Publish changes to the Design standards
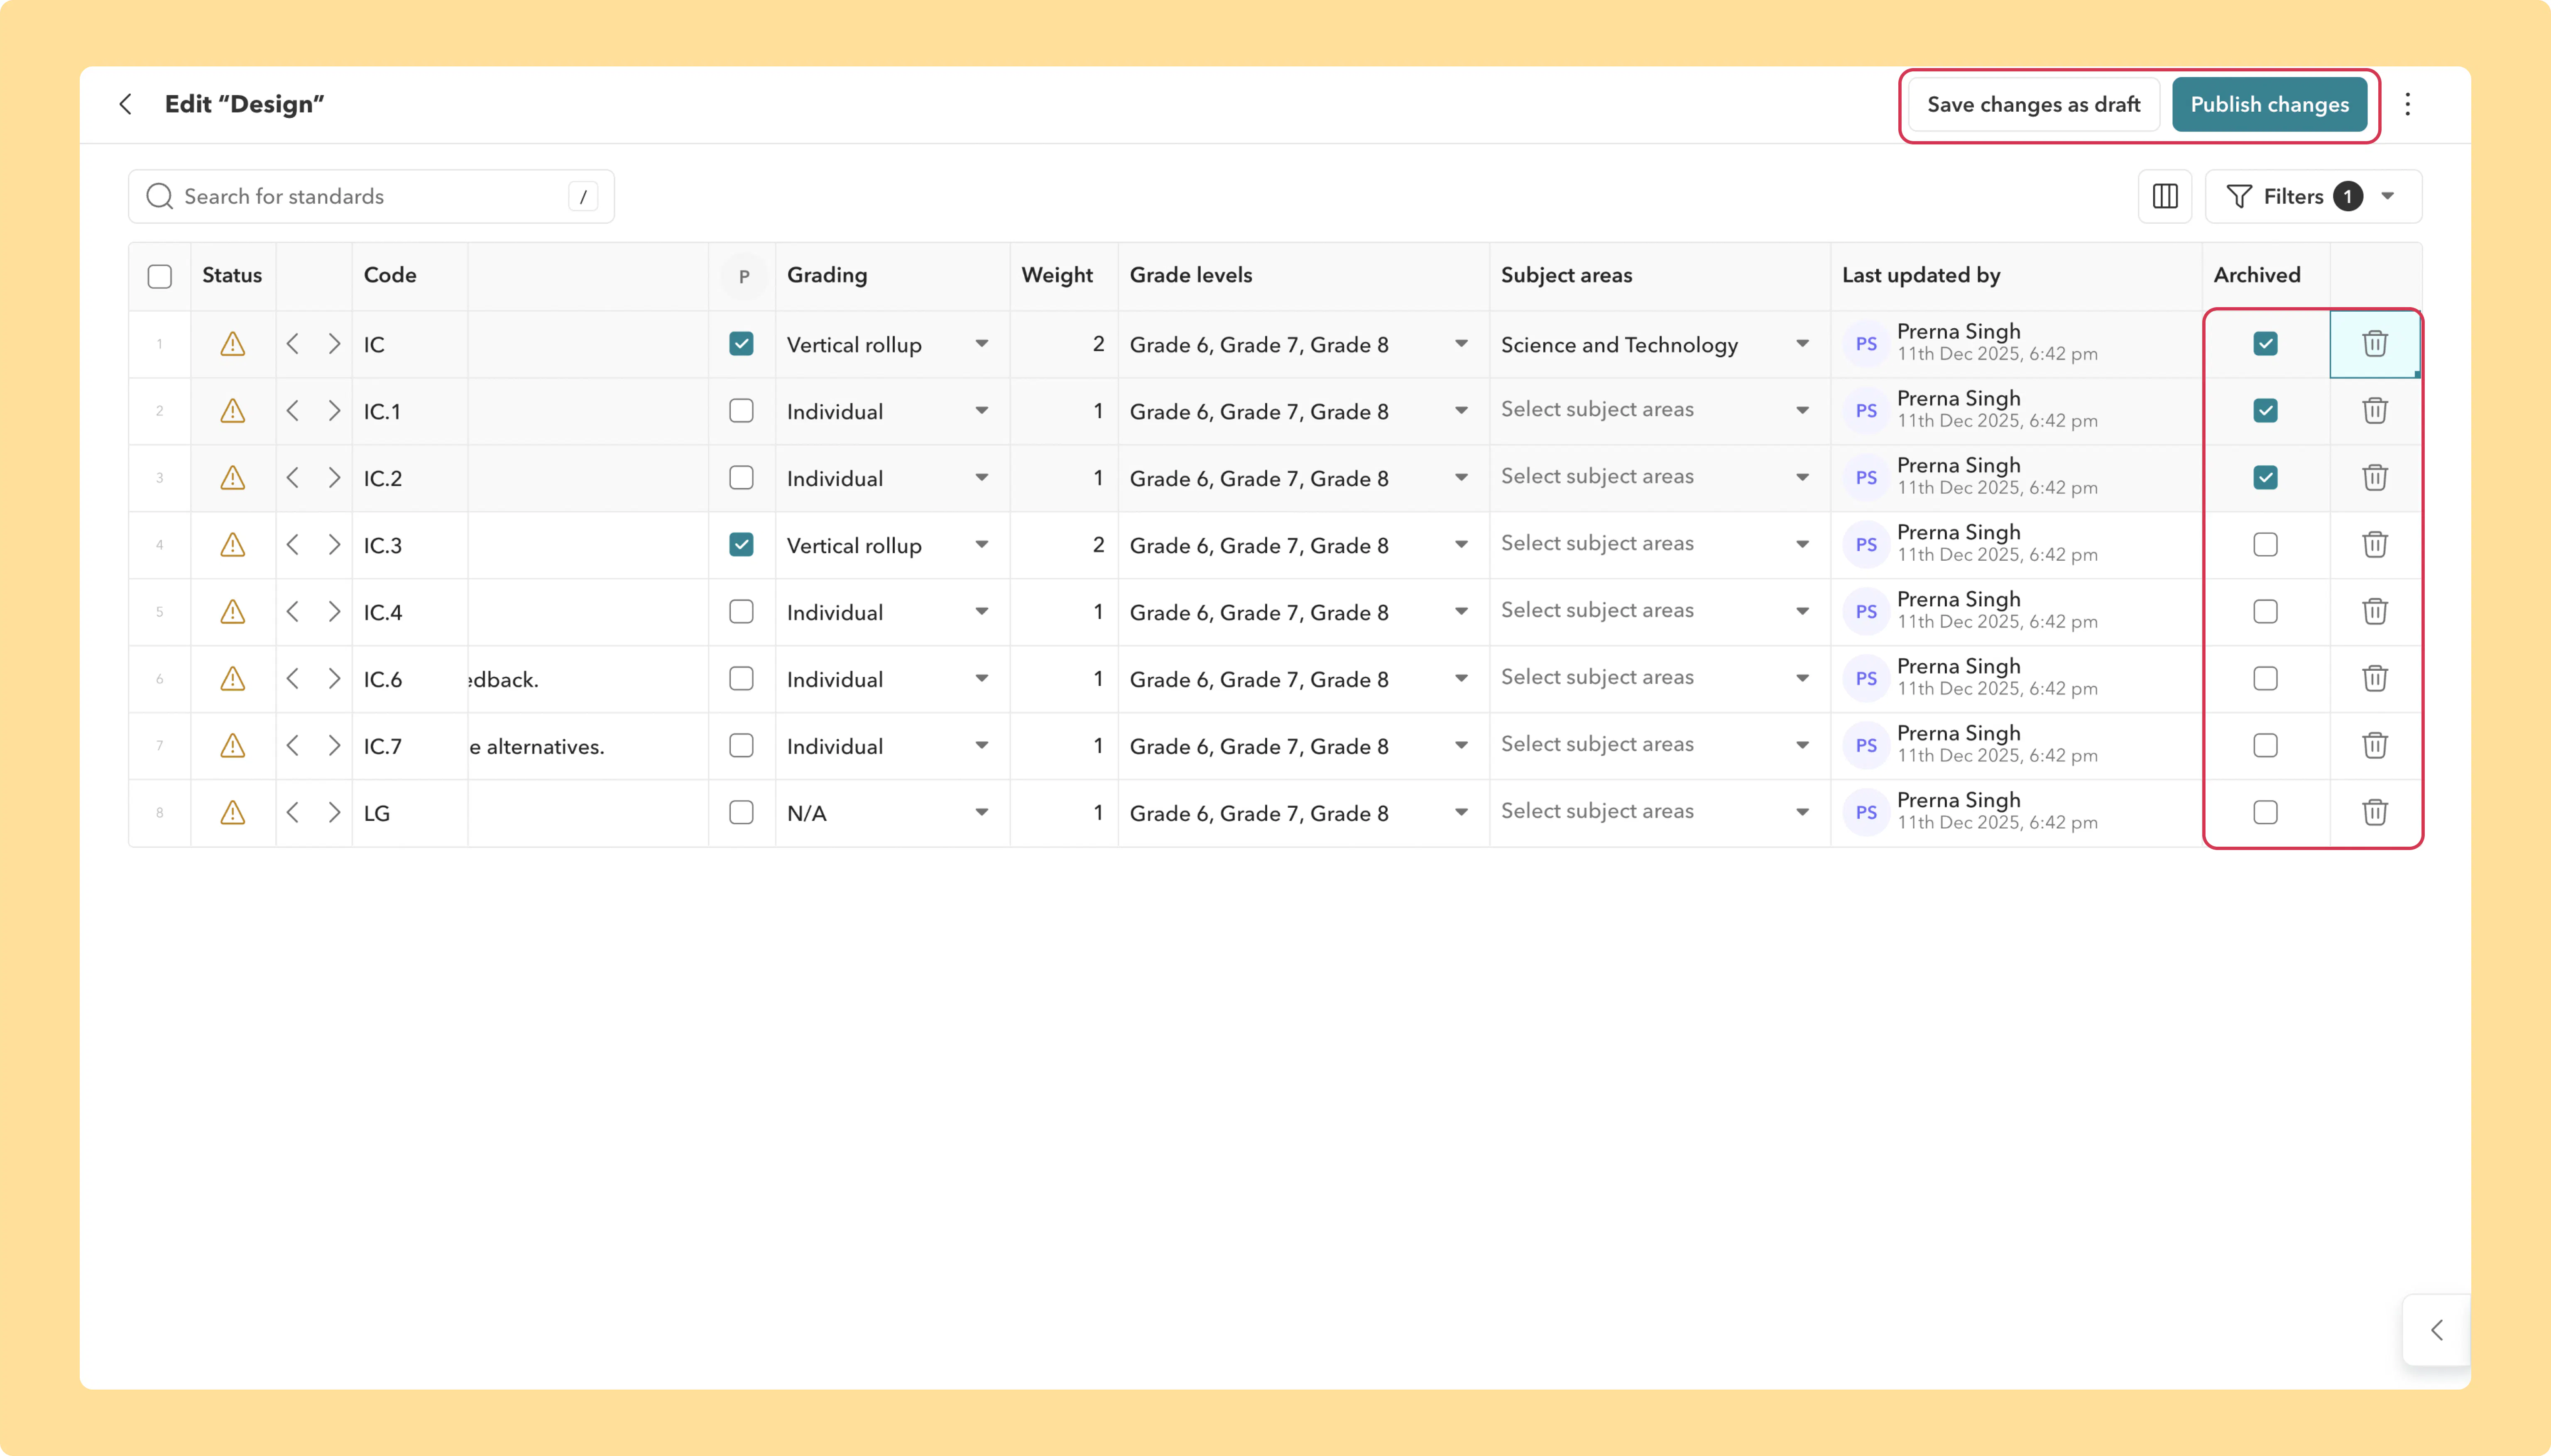 (2270, 104)
